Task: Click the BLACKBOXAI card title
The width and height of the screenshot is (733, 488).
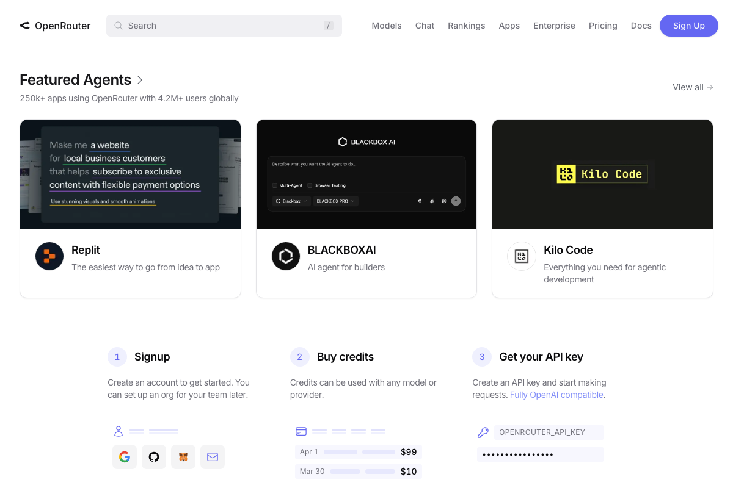Action: [x=341, y=250]
